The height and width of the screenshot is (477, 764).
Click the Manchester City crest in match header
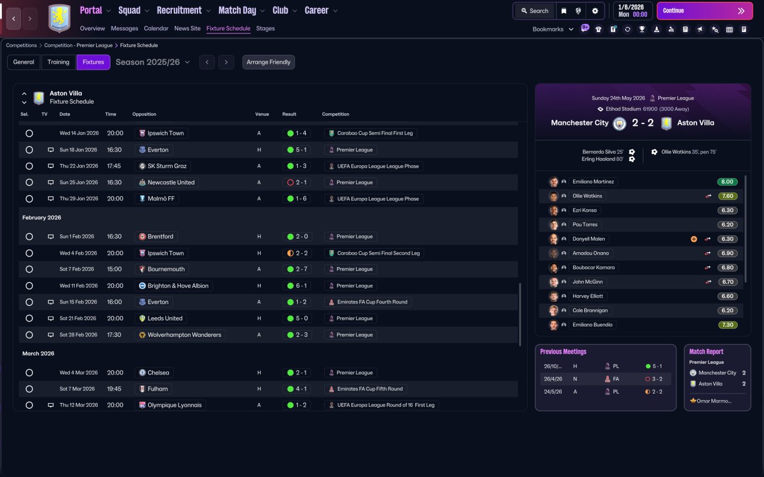click(x=620, y=123)
